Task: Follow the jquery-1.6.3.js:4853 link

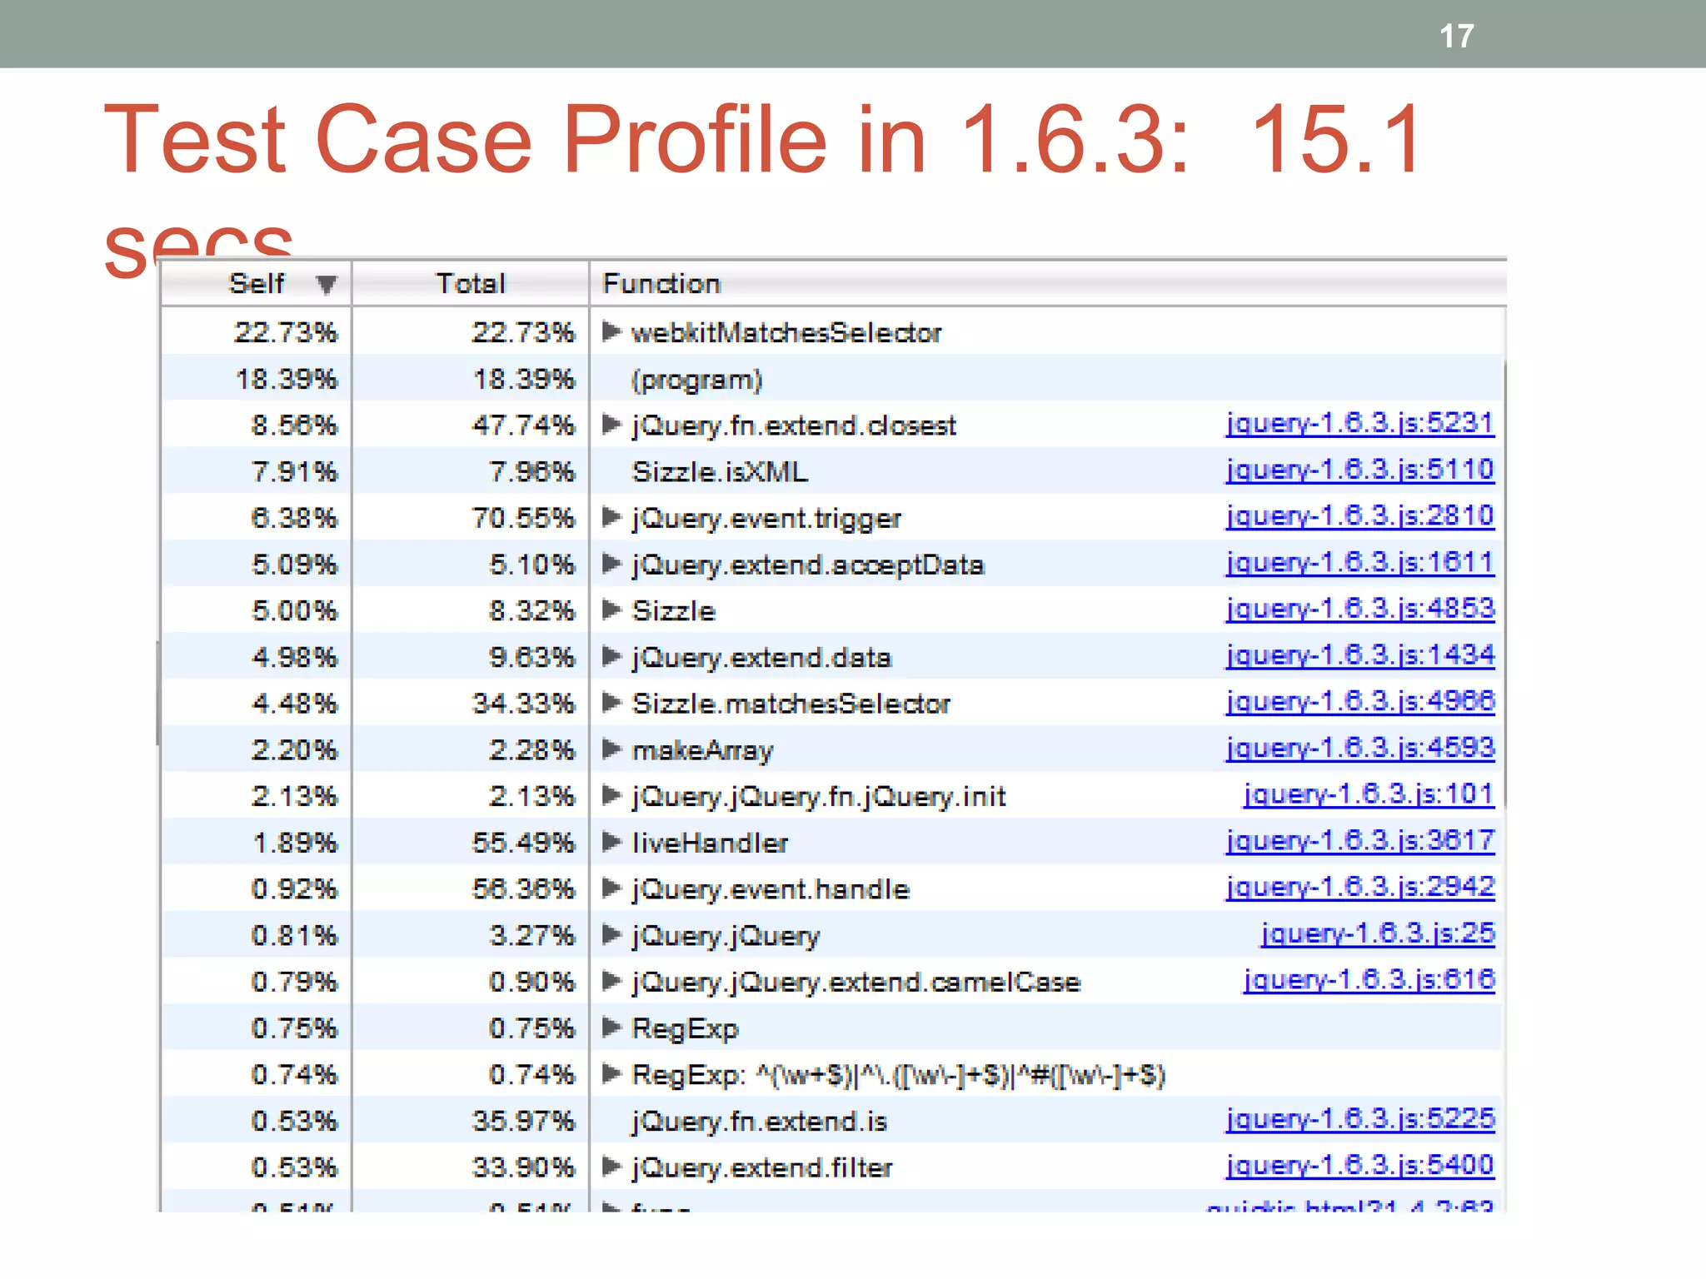Action: tap(1359, 610)
